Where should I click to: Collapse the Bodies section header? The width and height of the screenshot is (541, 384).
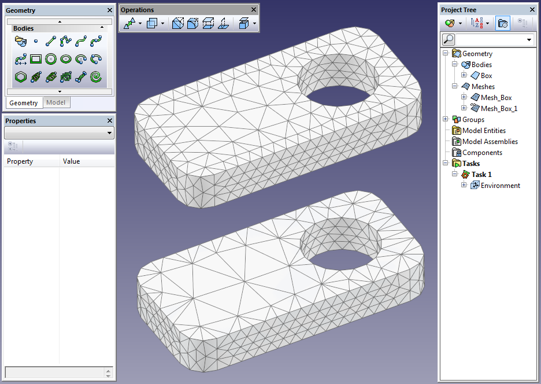pyautogui.click(x=102, y=28)
